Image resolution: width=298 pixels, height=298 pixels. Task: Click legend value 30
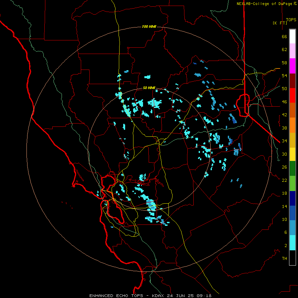pos(284,154)
